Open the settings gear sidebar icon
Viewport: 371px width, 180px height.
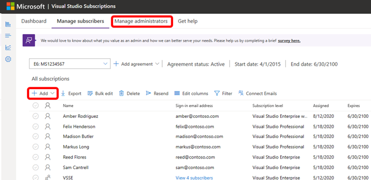(8, 59)
